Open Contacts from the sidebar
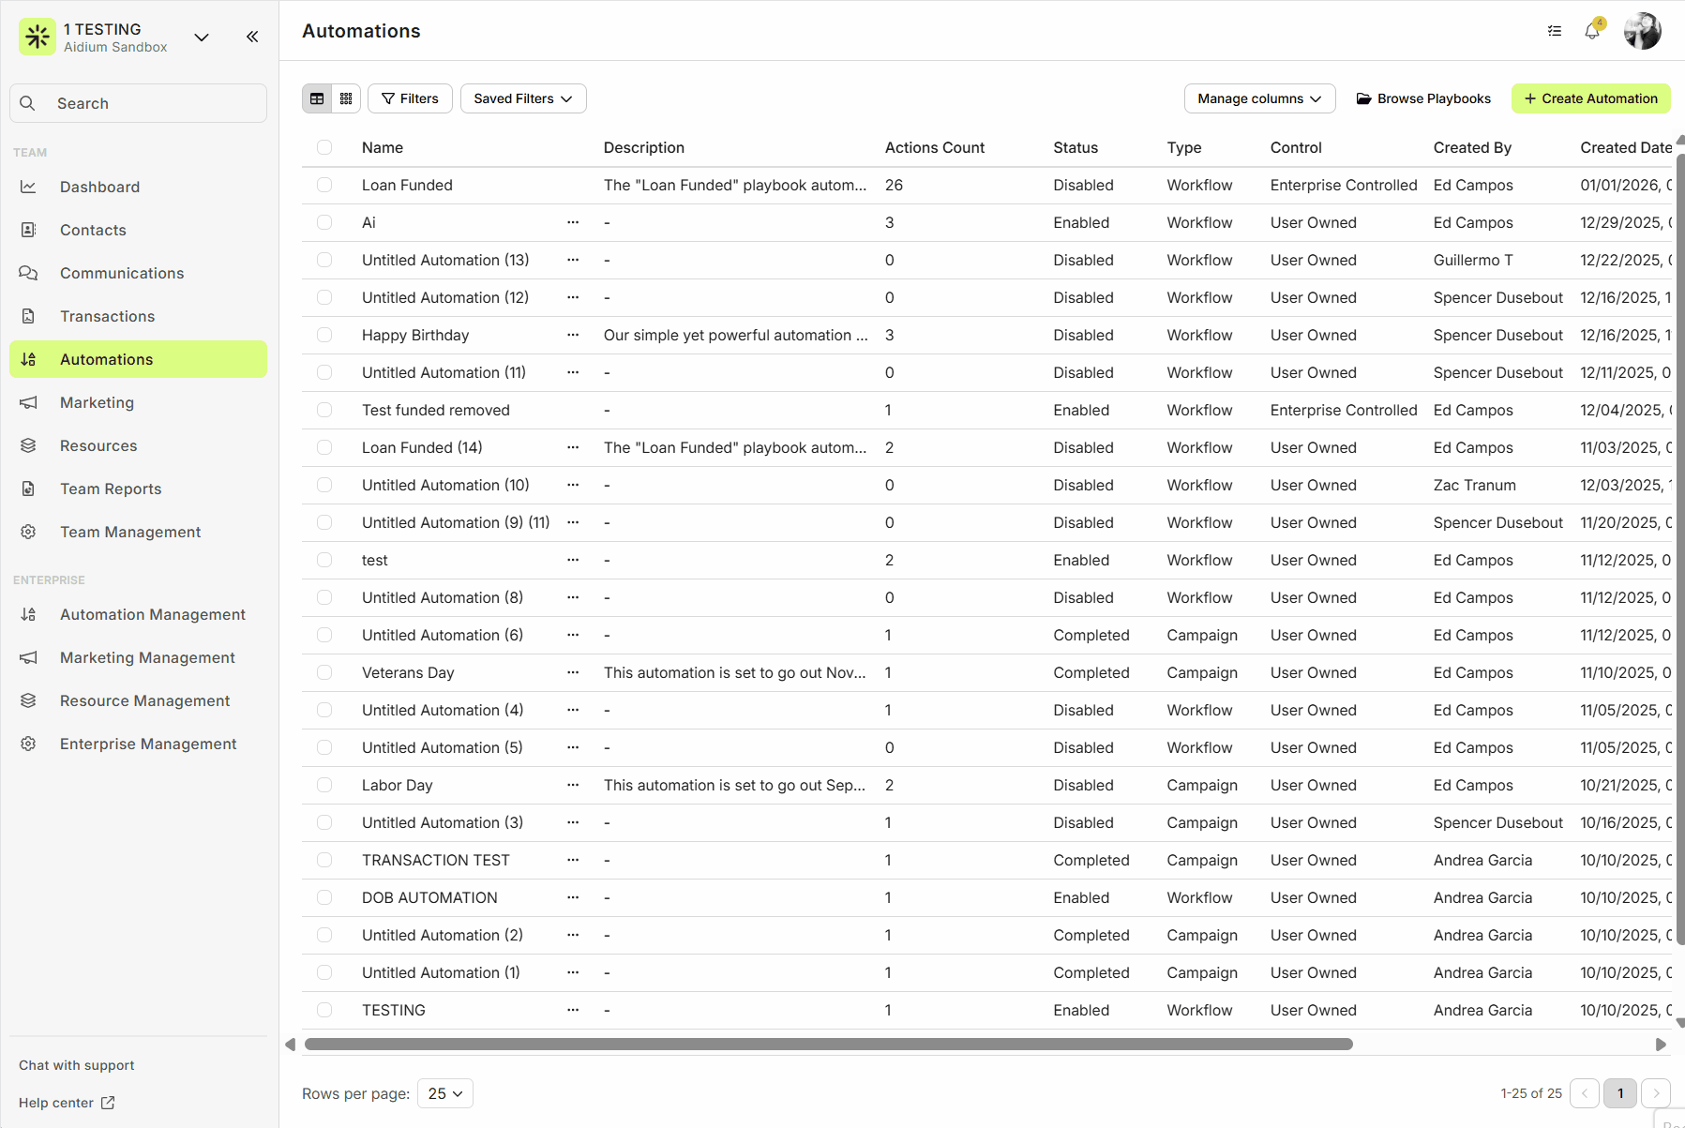The image size is (1685, 1128). pos(93,230)
